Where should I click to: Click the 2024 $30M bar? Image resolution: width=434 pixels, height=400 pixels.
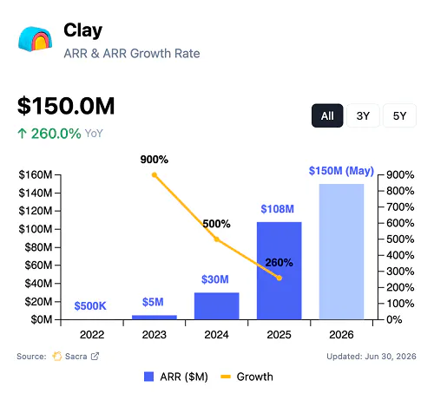[x=217, y=306]
